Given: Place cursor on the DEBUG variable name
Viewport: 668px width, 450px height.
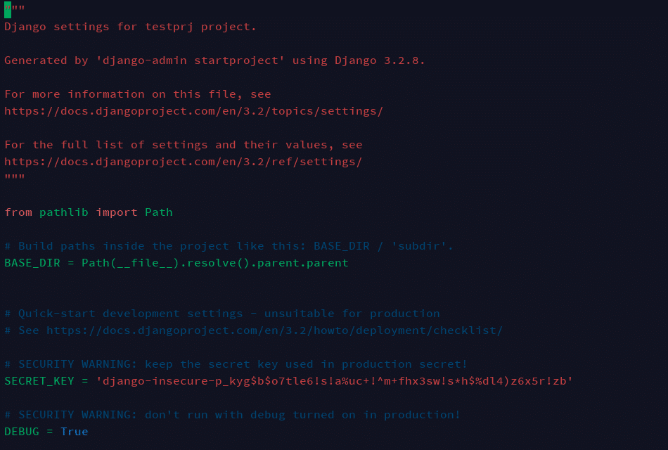Looking at the screenshot, I should point(21,432).
